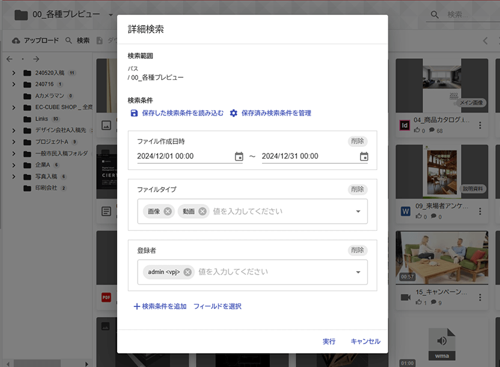Expand the 写真入稿 folder
Screen dimensions: 500x367
tap(14, 176)
